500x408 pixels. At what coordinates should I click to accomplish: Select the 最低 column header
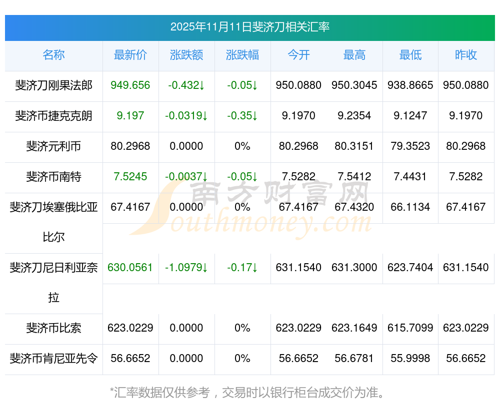click(410, 55)
